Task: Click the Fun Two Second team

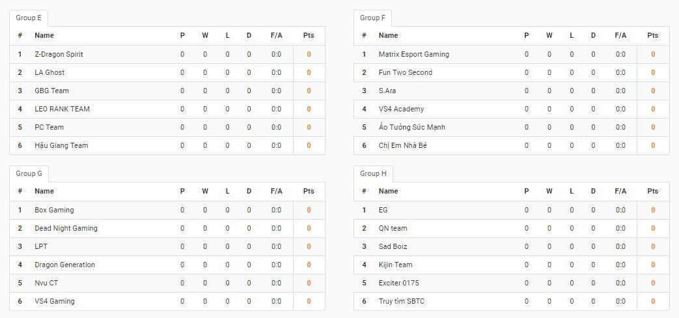Action: [406, 72]
